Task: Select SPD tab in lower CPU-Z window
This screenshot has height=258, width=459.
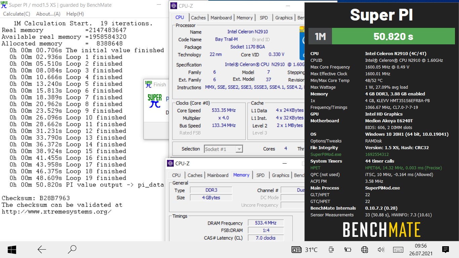Action: (x=260, y=175)
